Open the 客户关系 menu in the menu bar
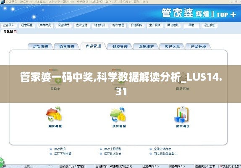241x168 pixels. pos(111,2)
